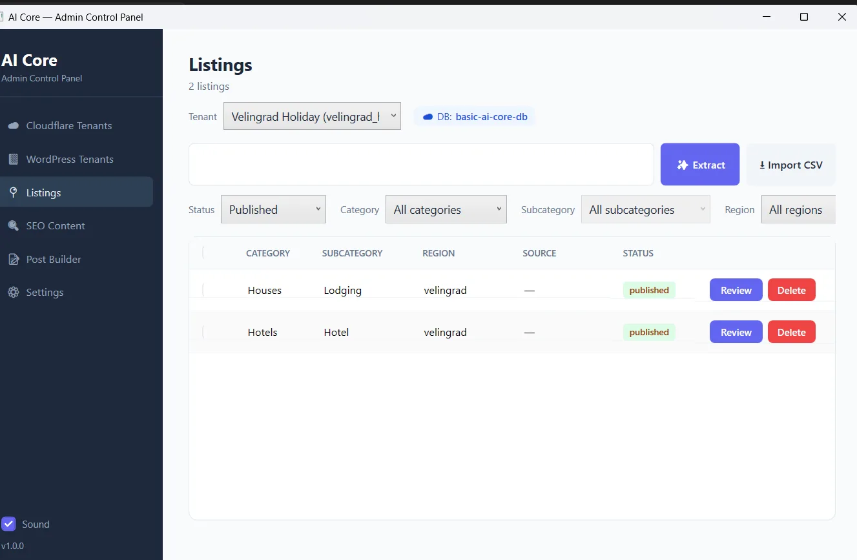857x560 pixels.
Task: Click the WordPress Tenants sidebar icon
Action: click(14, 159)
